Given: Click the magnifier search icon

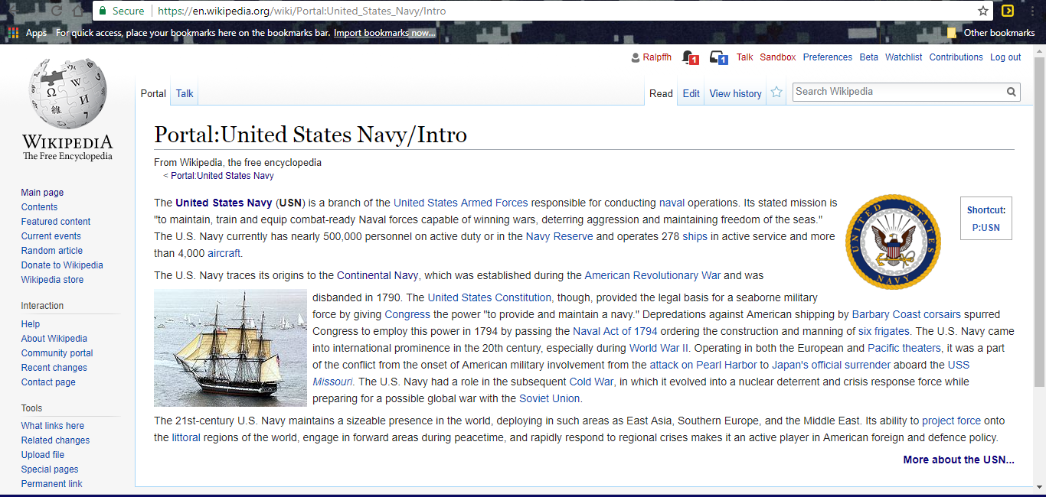Looking at the screenshot, I should pyautogui.click(x=1012, y=92).
